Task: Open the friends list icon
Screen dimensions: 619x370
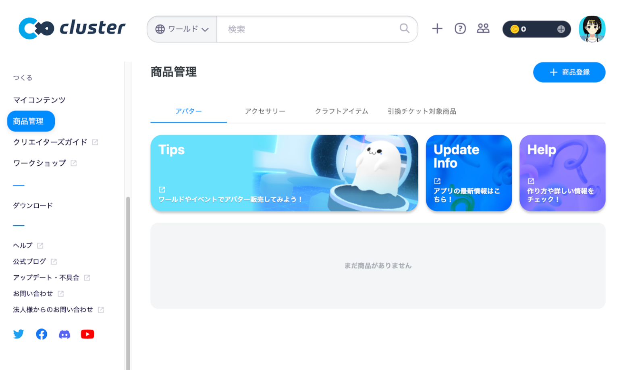Action: pyautogui.click(x=483, y=28)
